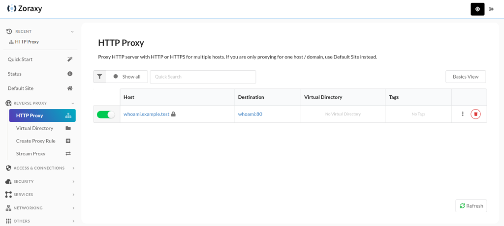The height and width of the screenshot is (226, 504).
Task: Click the No Virtual Directory cell
Action: [x=343, y=114]
